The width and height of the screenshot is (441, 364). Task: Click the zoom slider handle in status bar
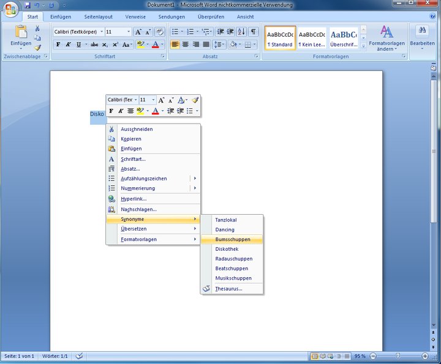click(398, 356)
